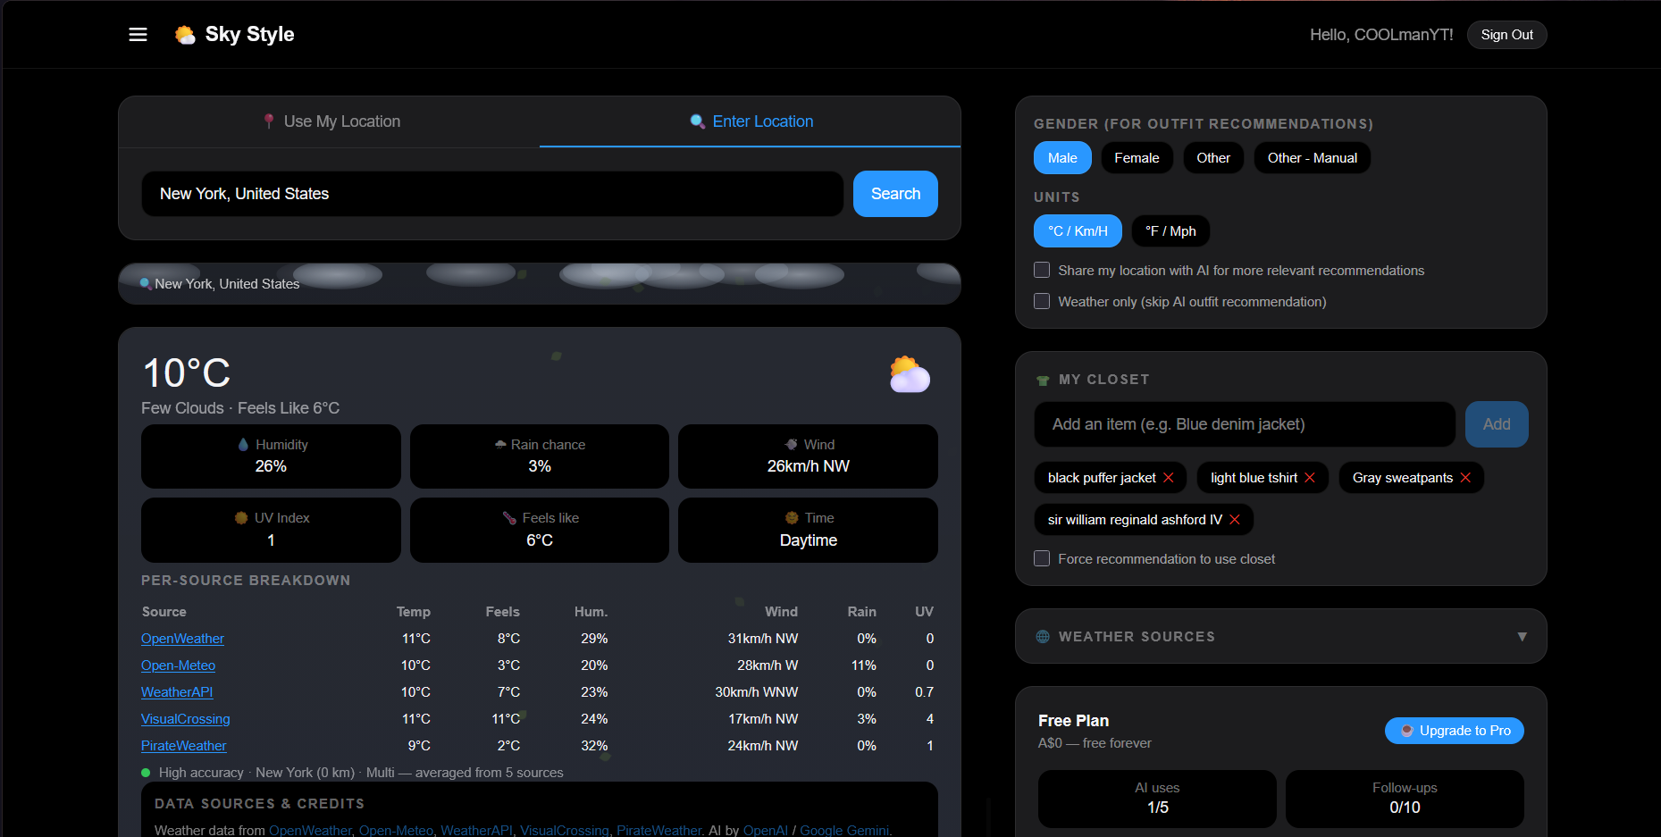The height and width of the screenshot is (837, 1661).
Task: Click the Follow-ups 0/10 counter
Action: coord(1405,799)
